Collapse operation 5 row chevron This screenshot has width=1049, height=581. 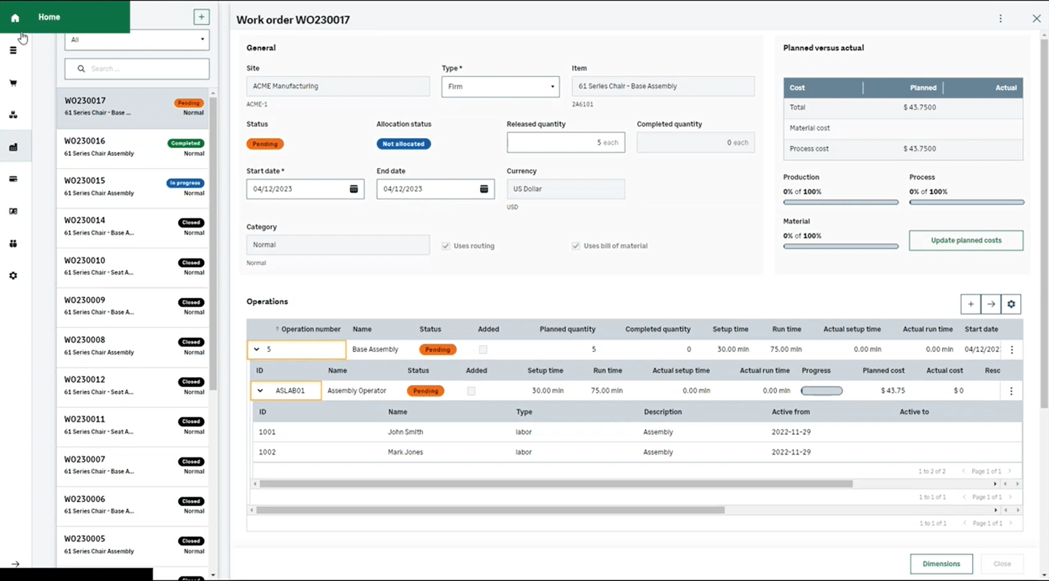tap(257, 349)
